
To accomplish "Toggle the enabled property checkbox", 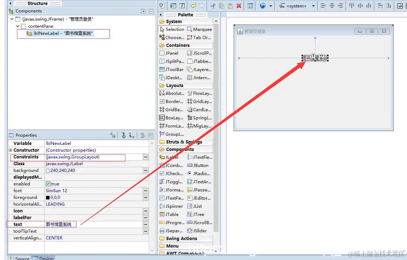I will tap(48, 184).
